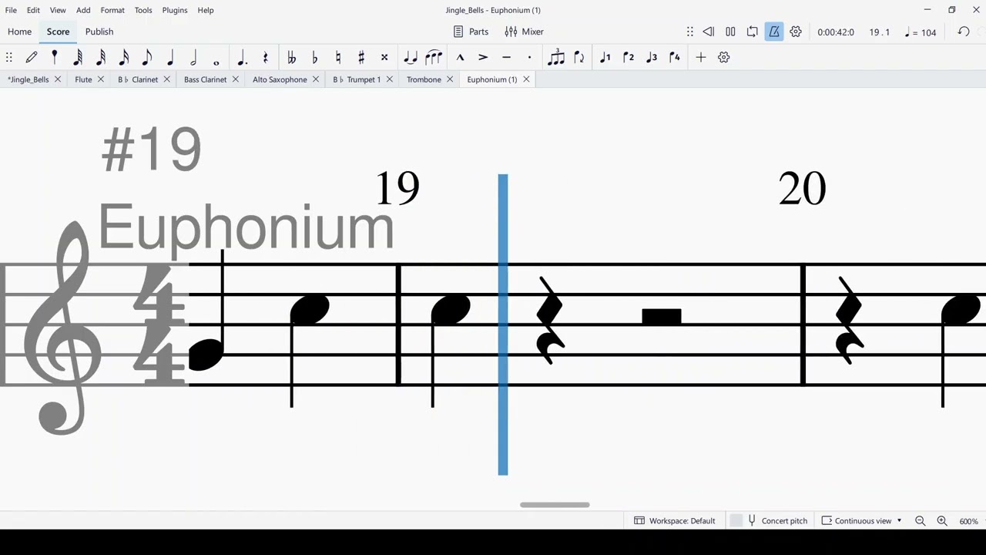Open Workspace: Default selector
This screenshot has width=986, height=555.
point(675,521)
